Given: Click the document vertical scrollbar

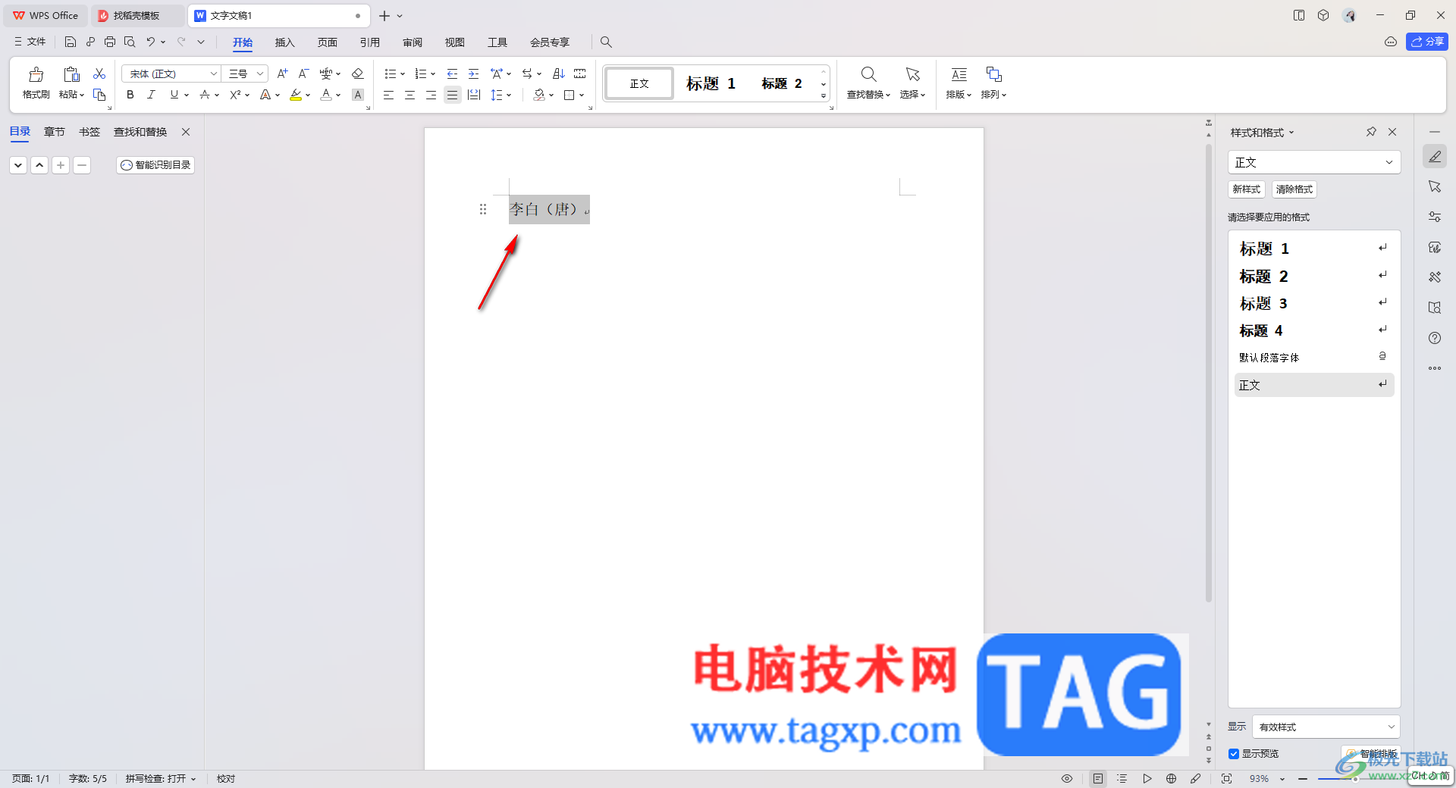Looking at the screenshot, I should 1209,371.
